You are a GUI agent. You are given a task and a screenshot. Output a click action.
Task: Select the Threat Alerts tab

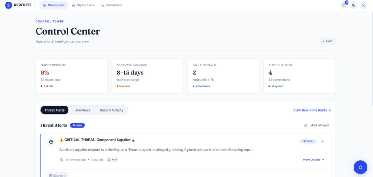pyautogui.click(x=55, y=110)
